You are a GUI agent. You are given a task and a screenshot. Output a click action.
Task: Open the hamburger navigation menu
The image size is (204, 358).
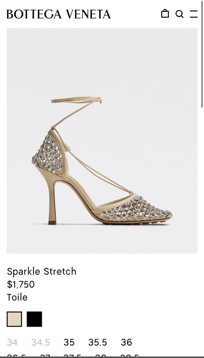(x=193, y=14)
